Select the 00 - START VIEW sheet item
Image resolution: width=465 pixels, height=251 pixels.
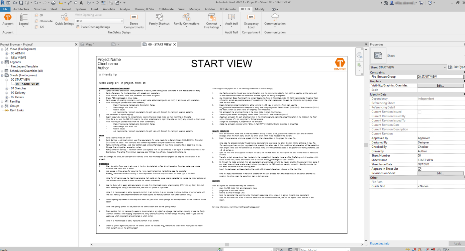point(27,84)
